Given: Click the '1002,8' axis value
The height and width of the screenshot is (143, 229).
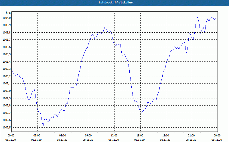Looking at the screenshot, I should coord(6,106).
